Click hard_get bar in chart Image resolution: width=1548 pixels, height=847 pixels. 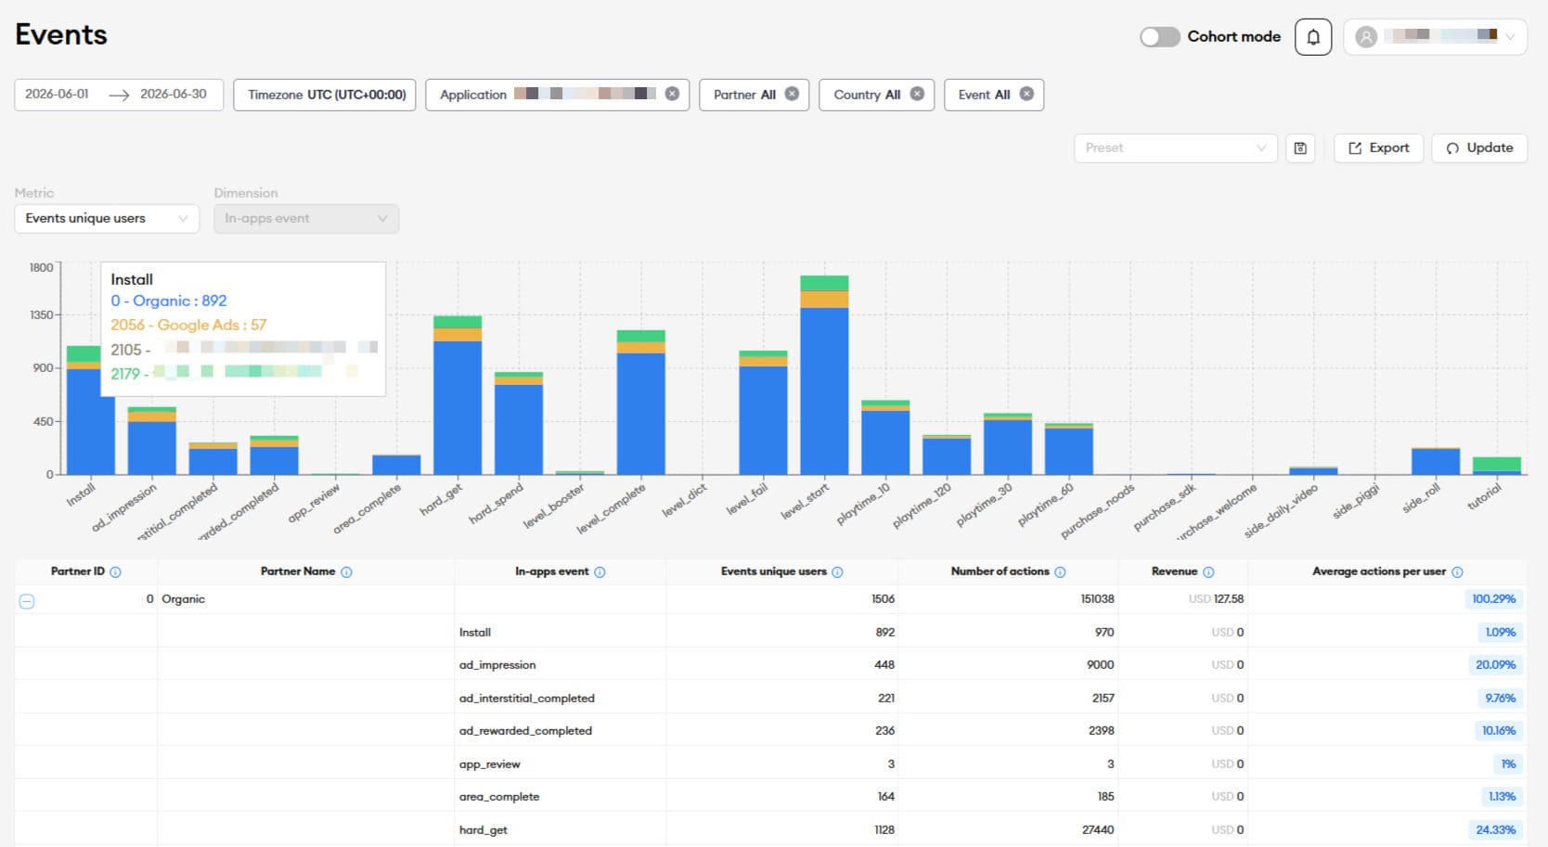click(x=458, y=396)
